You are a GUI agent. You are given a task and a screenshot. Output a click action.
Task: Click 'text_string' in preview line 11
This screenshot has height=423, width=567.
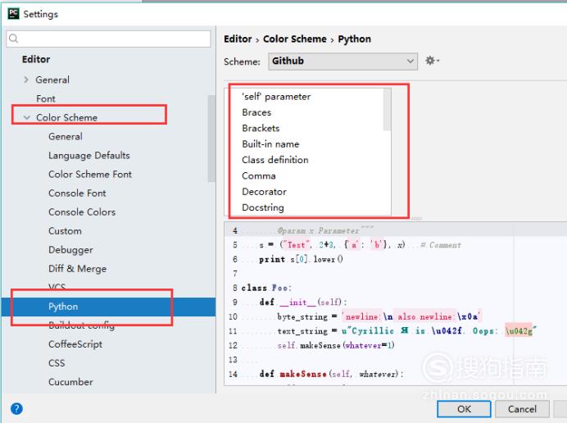(x=302, y=331)
